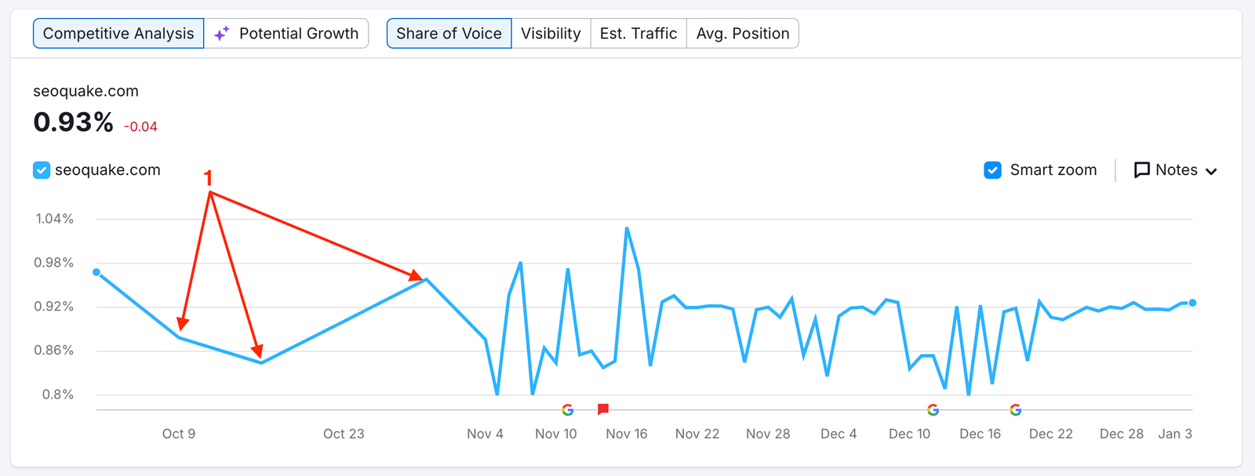Viewport: 1255px width, 476px height.
Task: Click the red note flag near Nov 16
Action: tap(603, 409)
